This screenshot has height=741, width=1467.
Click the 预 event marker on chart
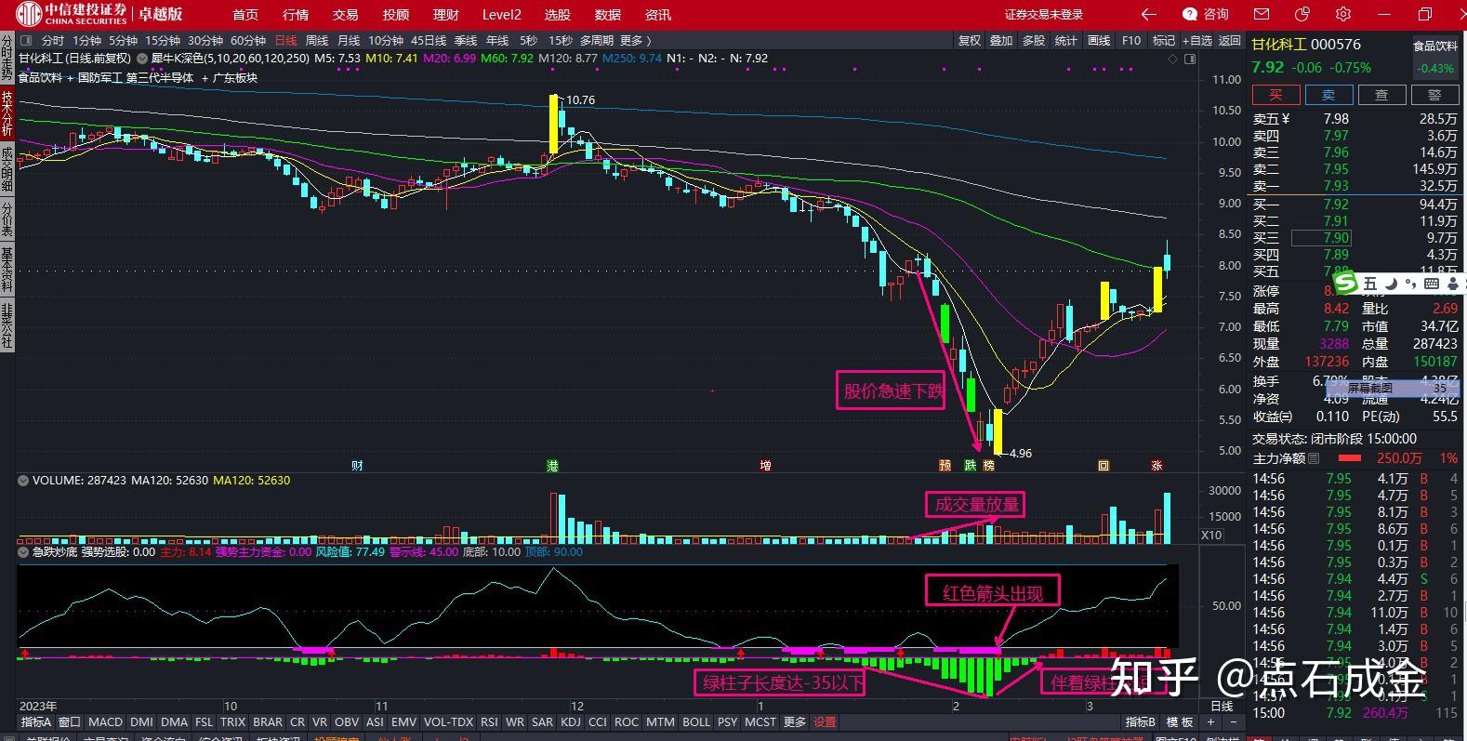(945, 465)
